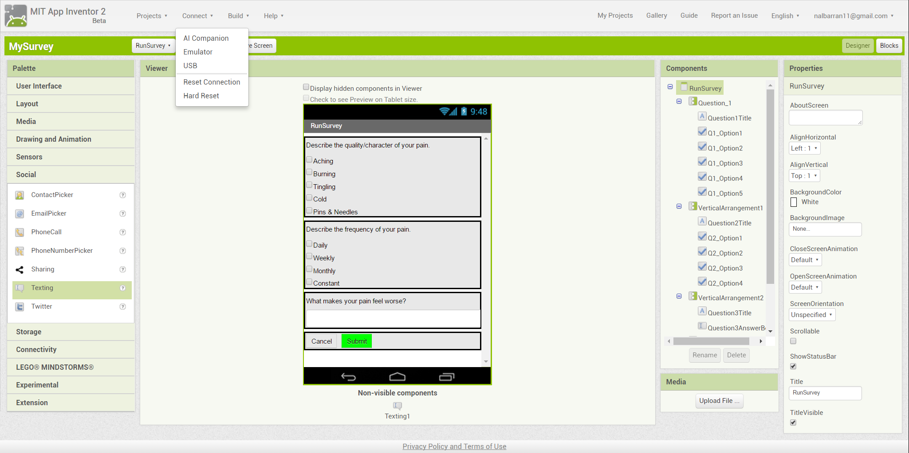909x453 pixels.
Task: Toggle the ShowStatusBar property checkbox
Action: coord(793,366)
